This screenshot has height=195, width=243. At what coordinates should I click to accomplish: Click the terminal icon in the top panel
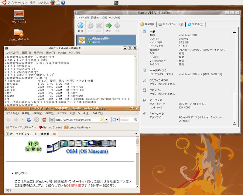(116, 2)
